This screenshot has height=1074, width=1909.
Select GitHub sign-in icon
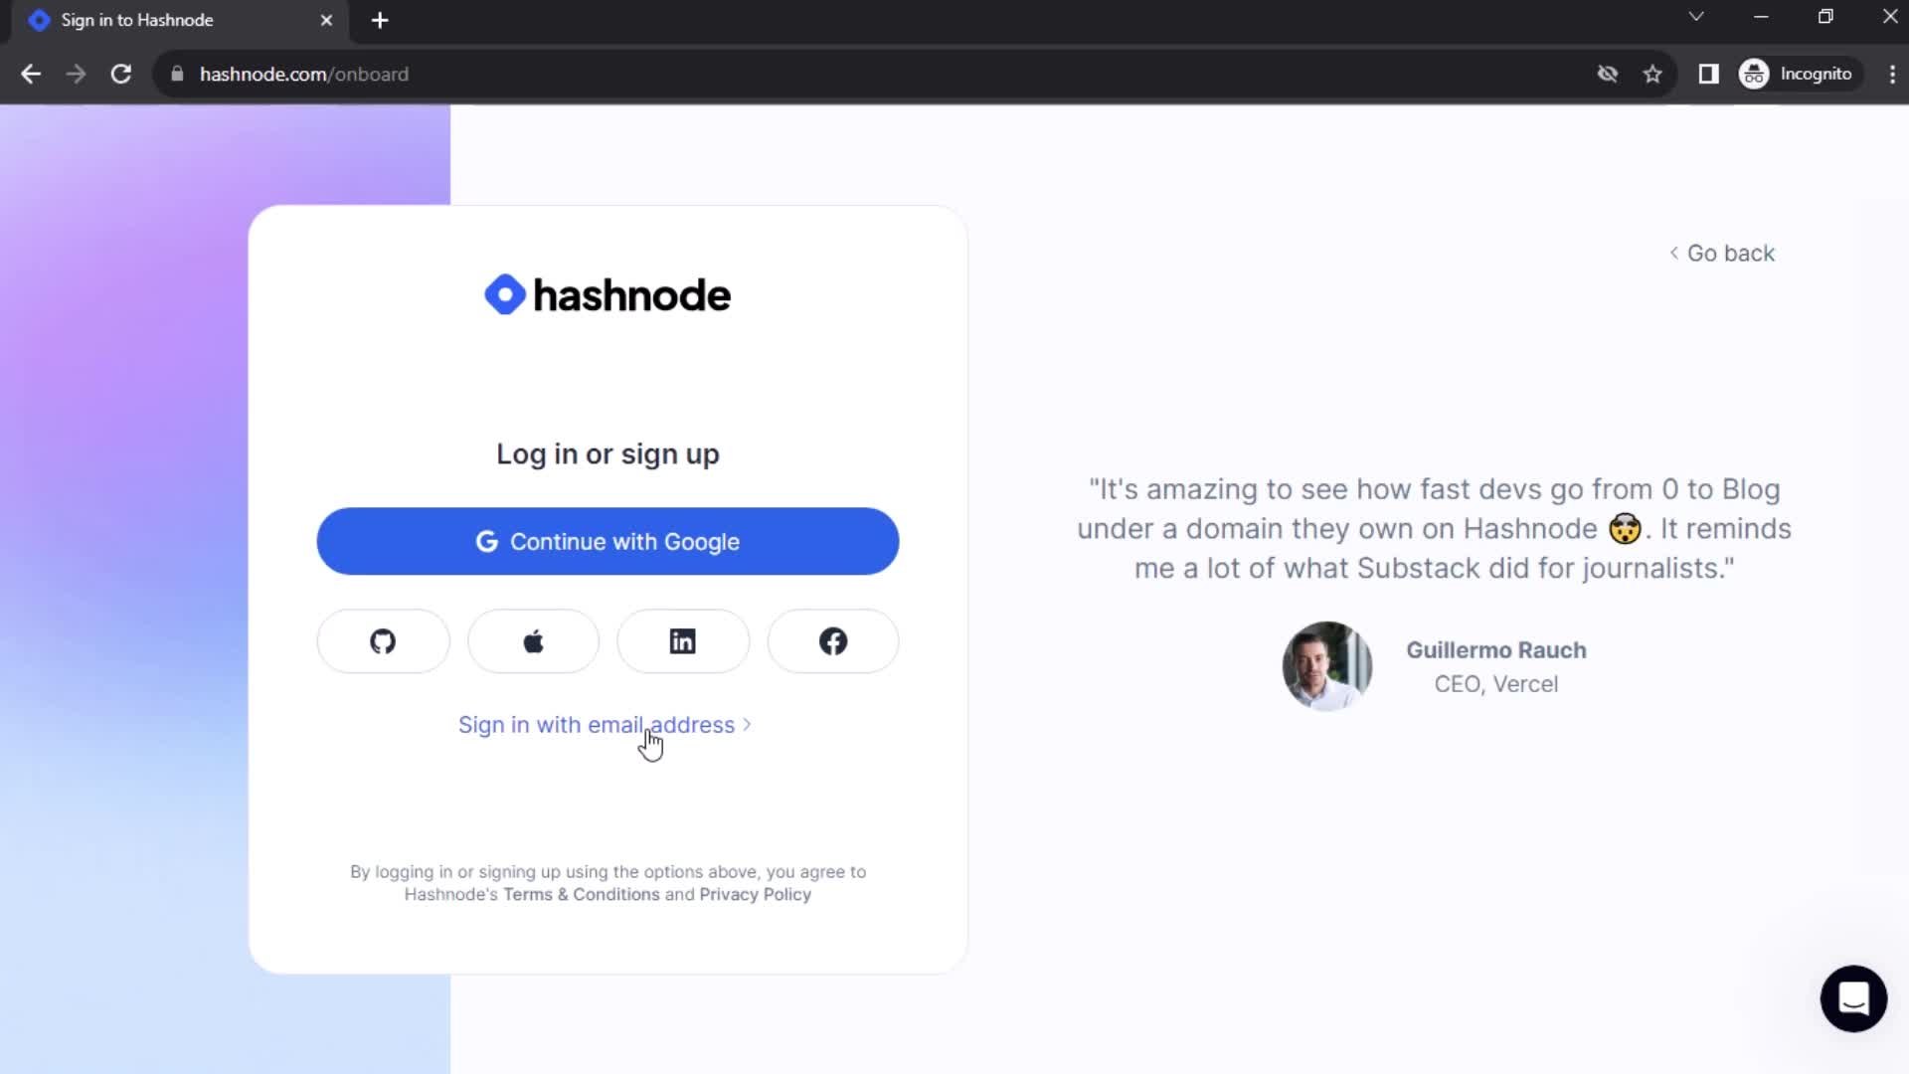pyautogui.click(x=383, y=641)
